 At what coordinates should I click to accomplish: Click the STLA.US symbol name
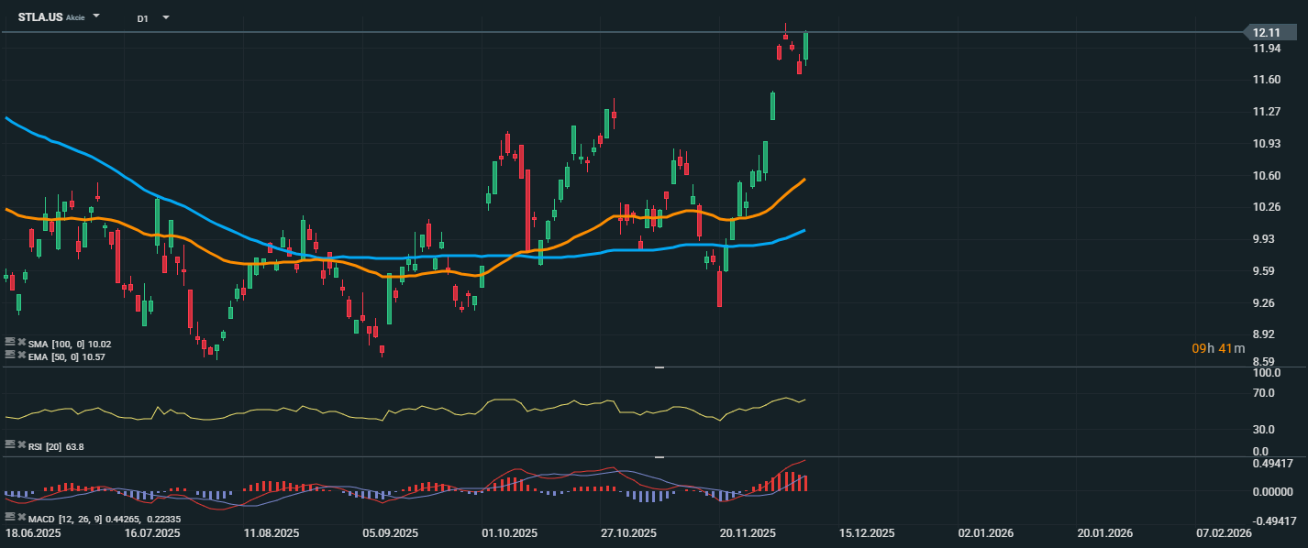(x=40, y=17)
